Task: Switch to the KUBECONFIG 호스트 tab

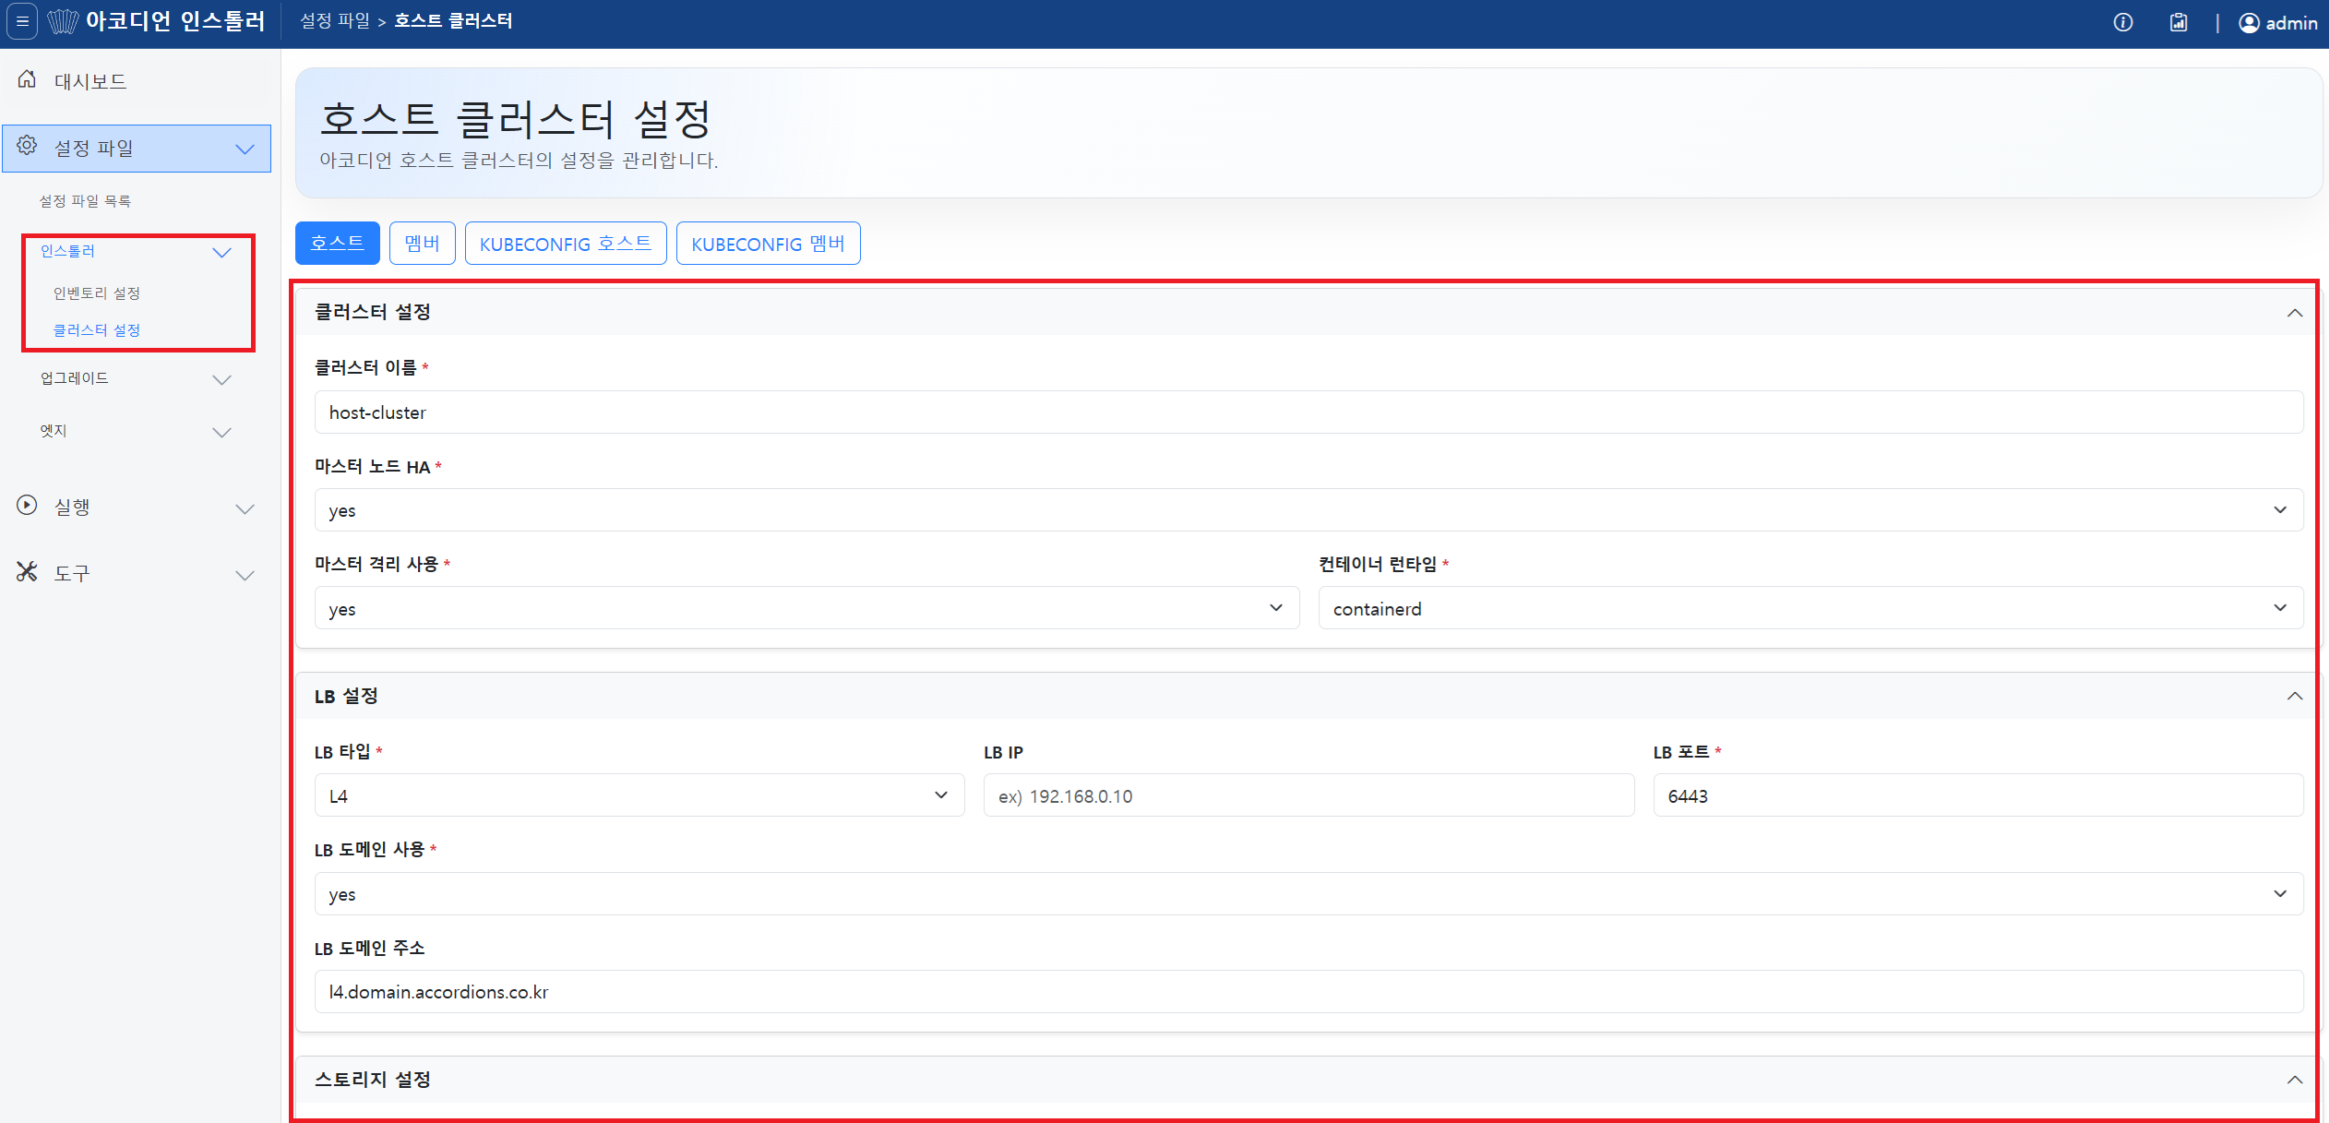Action: (566, 244)
